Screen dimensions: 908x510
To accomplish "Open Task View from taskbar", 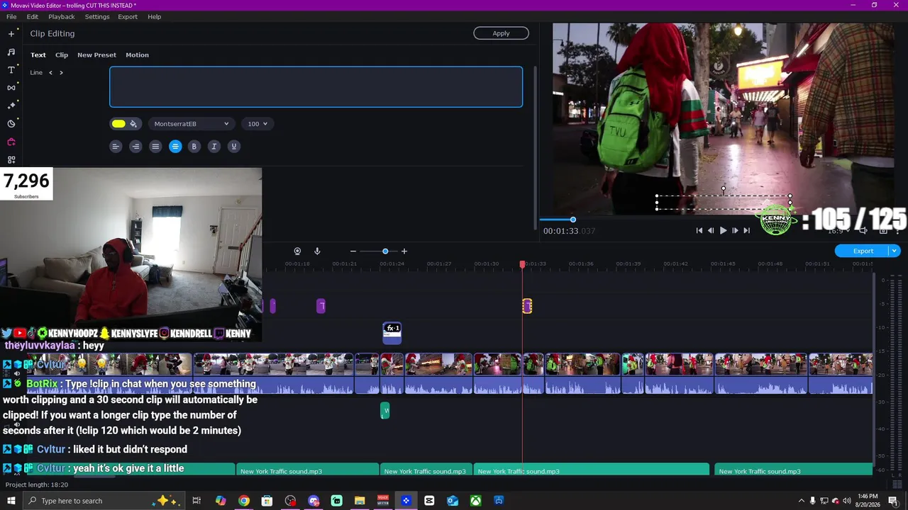I will click(197, 501).
